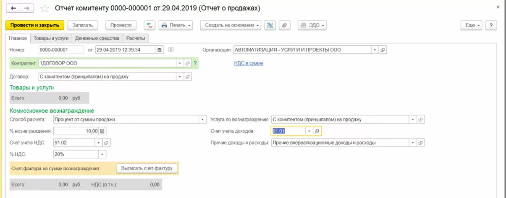Expand Прочие доходы и расходы dropdown
This screenshot has width=506, height=198.
pos(413,143)
